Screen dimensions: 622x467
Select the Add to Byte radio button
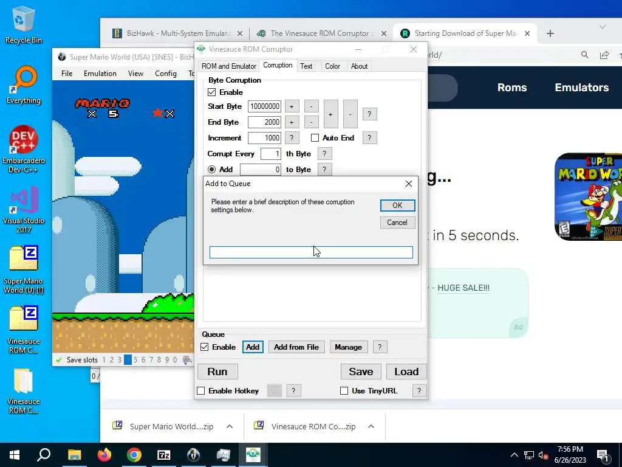(212, 170)
